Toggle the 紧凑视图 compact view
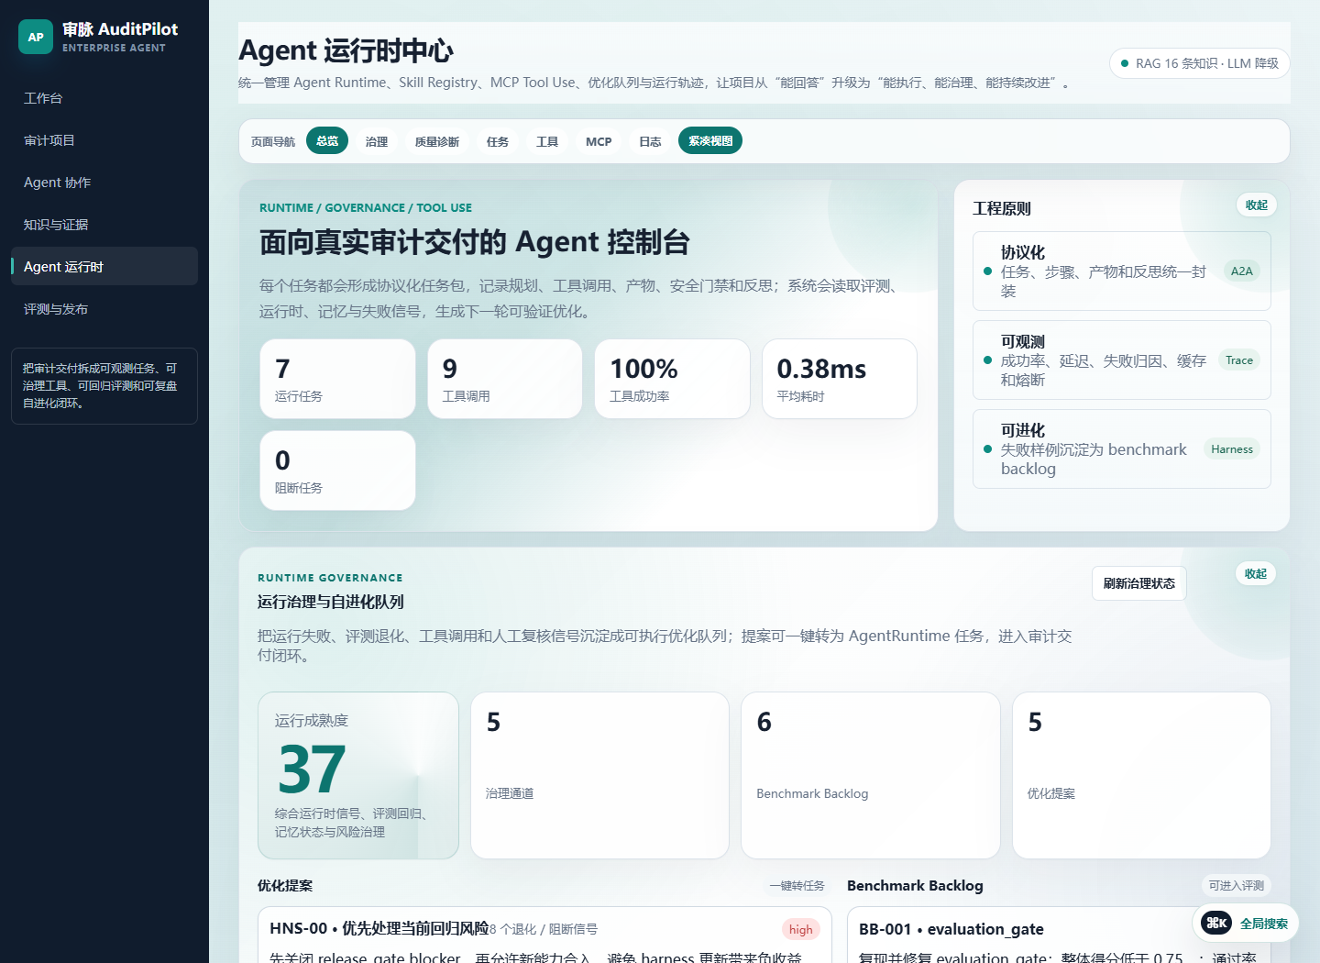1320x963 pixels. 710,140
